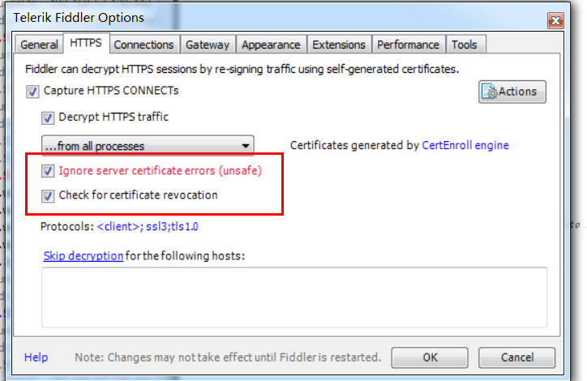Toggle Capture HTTPS CONNECTs checkbox

[32, 92]
